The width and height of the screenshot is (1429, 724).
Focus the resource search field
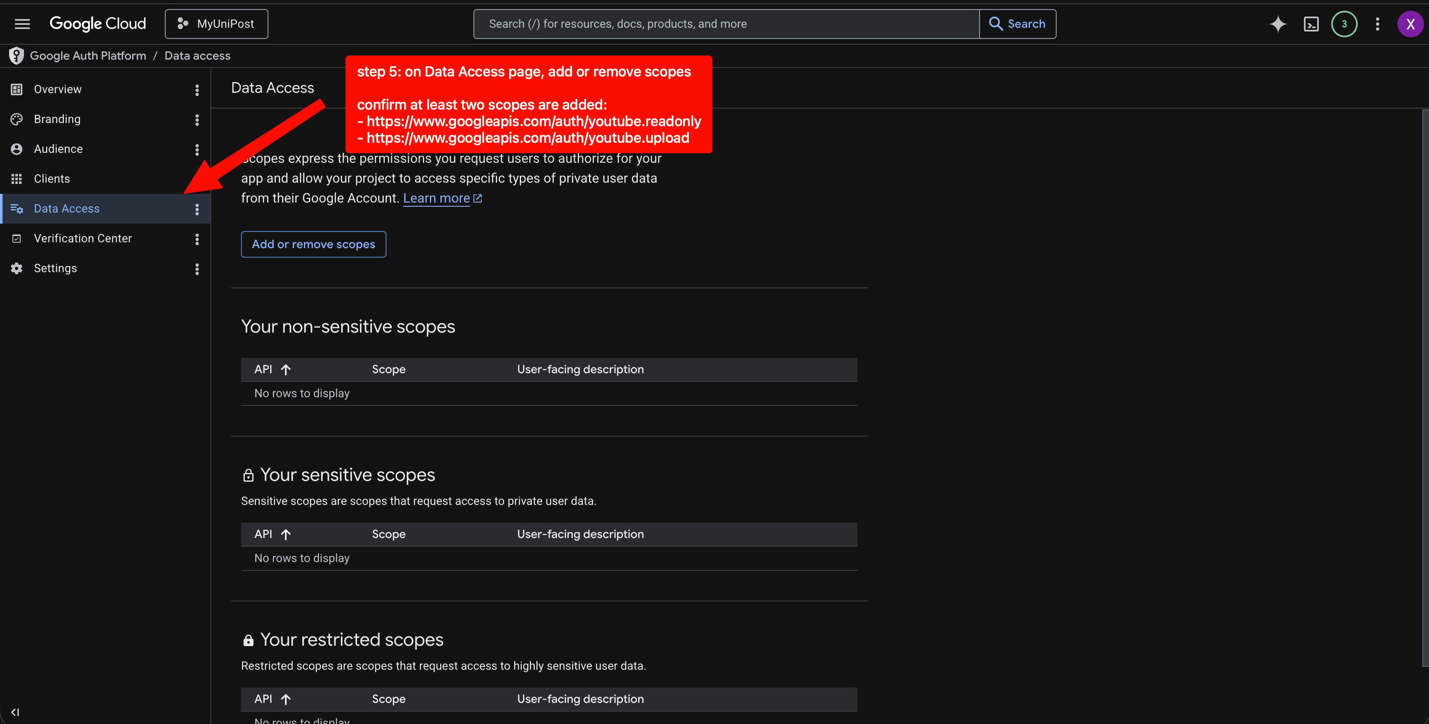(x=726, y=24)
